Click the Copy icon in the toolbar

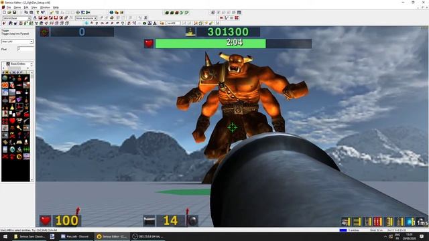(x=26, y=12)
